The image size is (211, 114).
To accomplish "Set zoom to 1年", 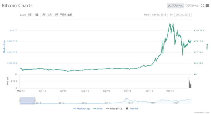I will (x=56, y=15).
